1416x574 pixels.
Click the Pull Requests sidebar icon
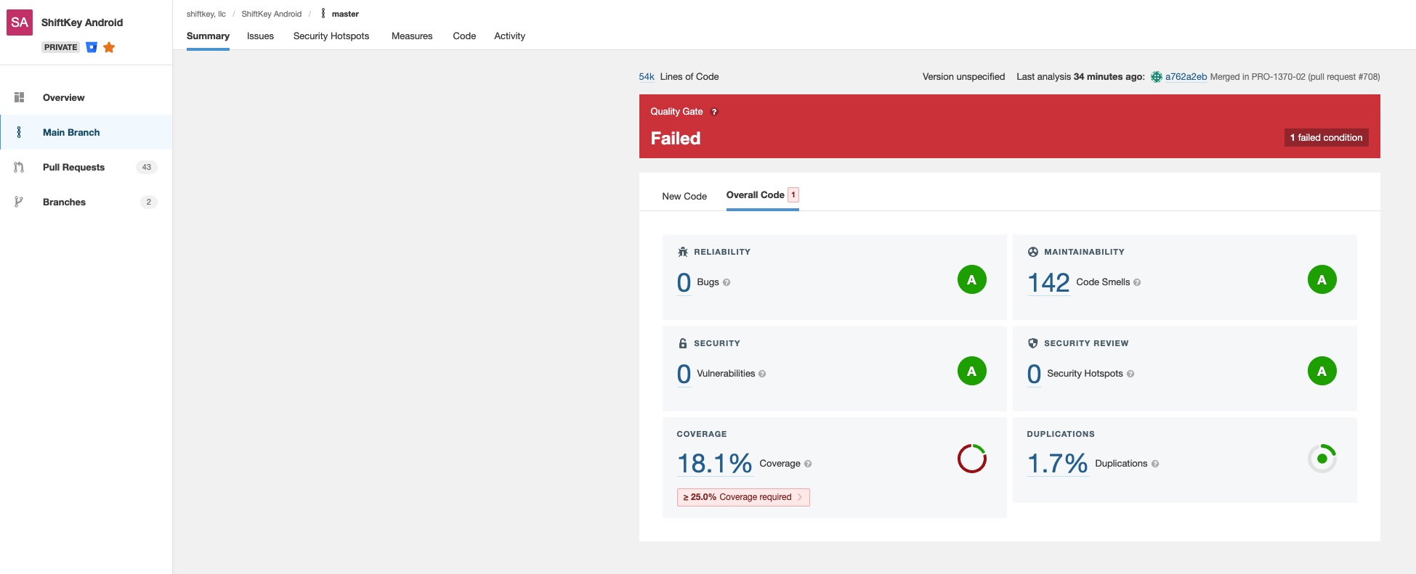19,167
